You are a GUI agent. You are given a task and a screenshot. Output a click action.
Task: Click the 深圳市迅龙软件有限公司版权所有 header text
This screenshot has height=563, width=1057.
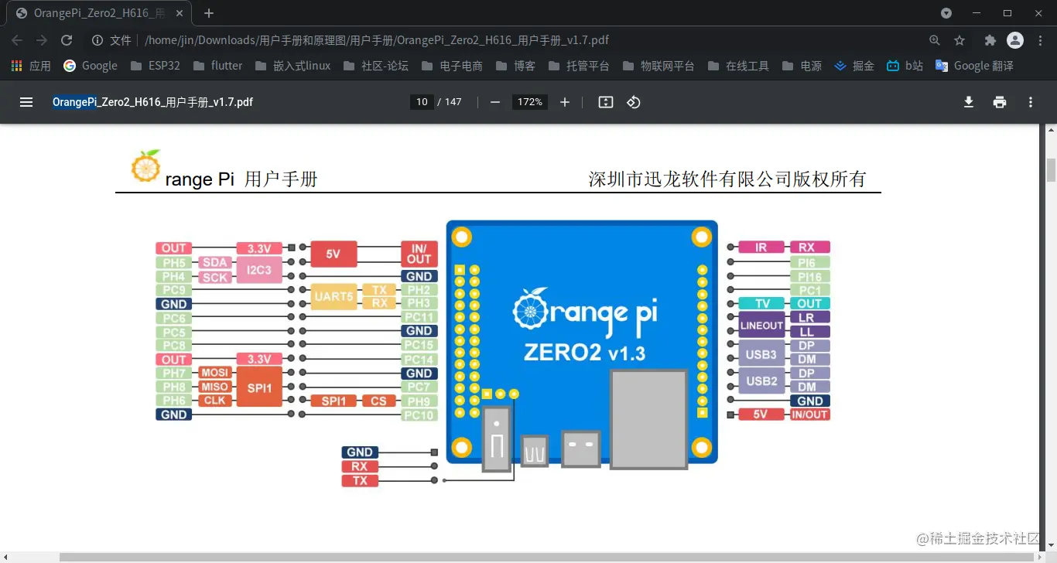pyautogui.click(x=727, y=179)
